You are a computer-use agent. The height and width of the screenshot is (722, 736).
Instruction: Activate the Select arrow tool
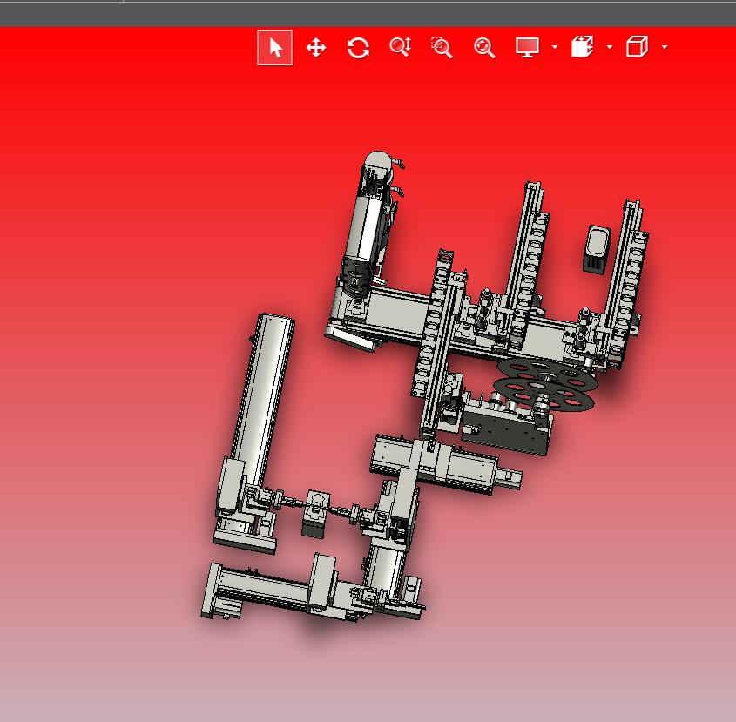[x=274, y=48]
